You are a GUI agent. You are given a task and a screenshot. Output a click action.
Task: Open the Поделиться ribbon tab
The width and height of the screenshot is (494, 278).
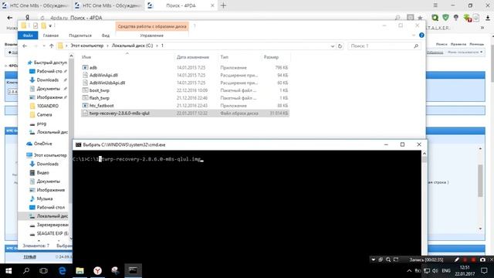point(80,36)
